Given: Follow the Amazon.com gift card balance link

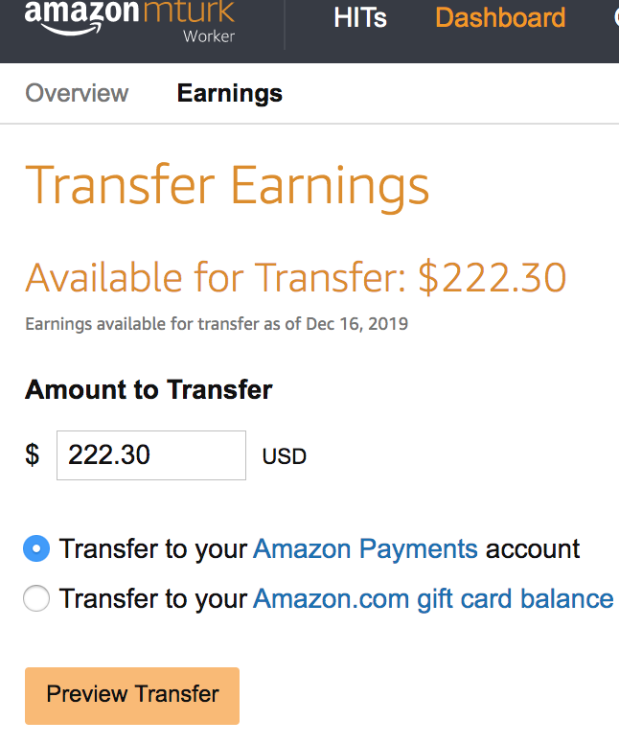Looking at the screenshot, I should pyautogui.click(x=433, y=599).
